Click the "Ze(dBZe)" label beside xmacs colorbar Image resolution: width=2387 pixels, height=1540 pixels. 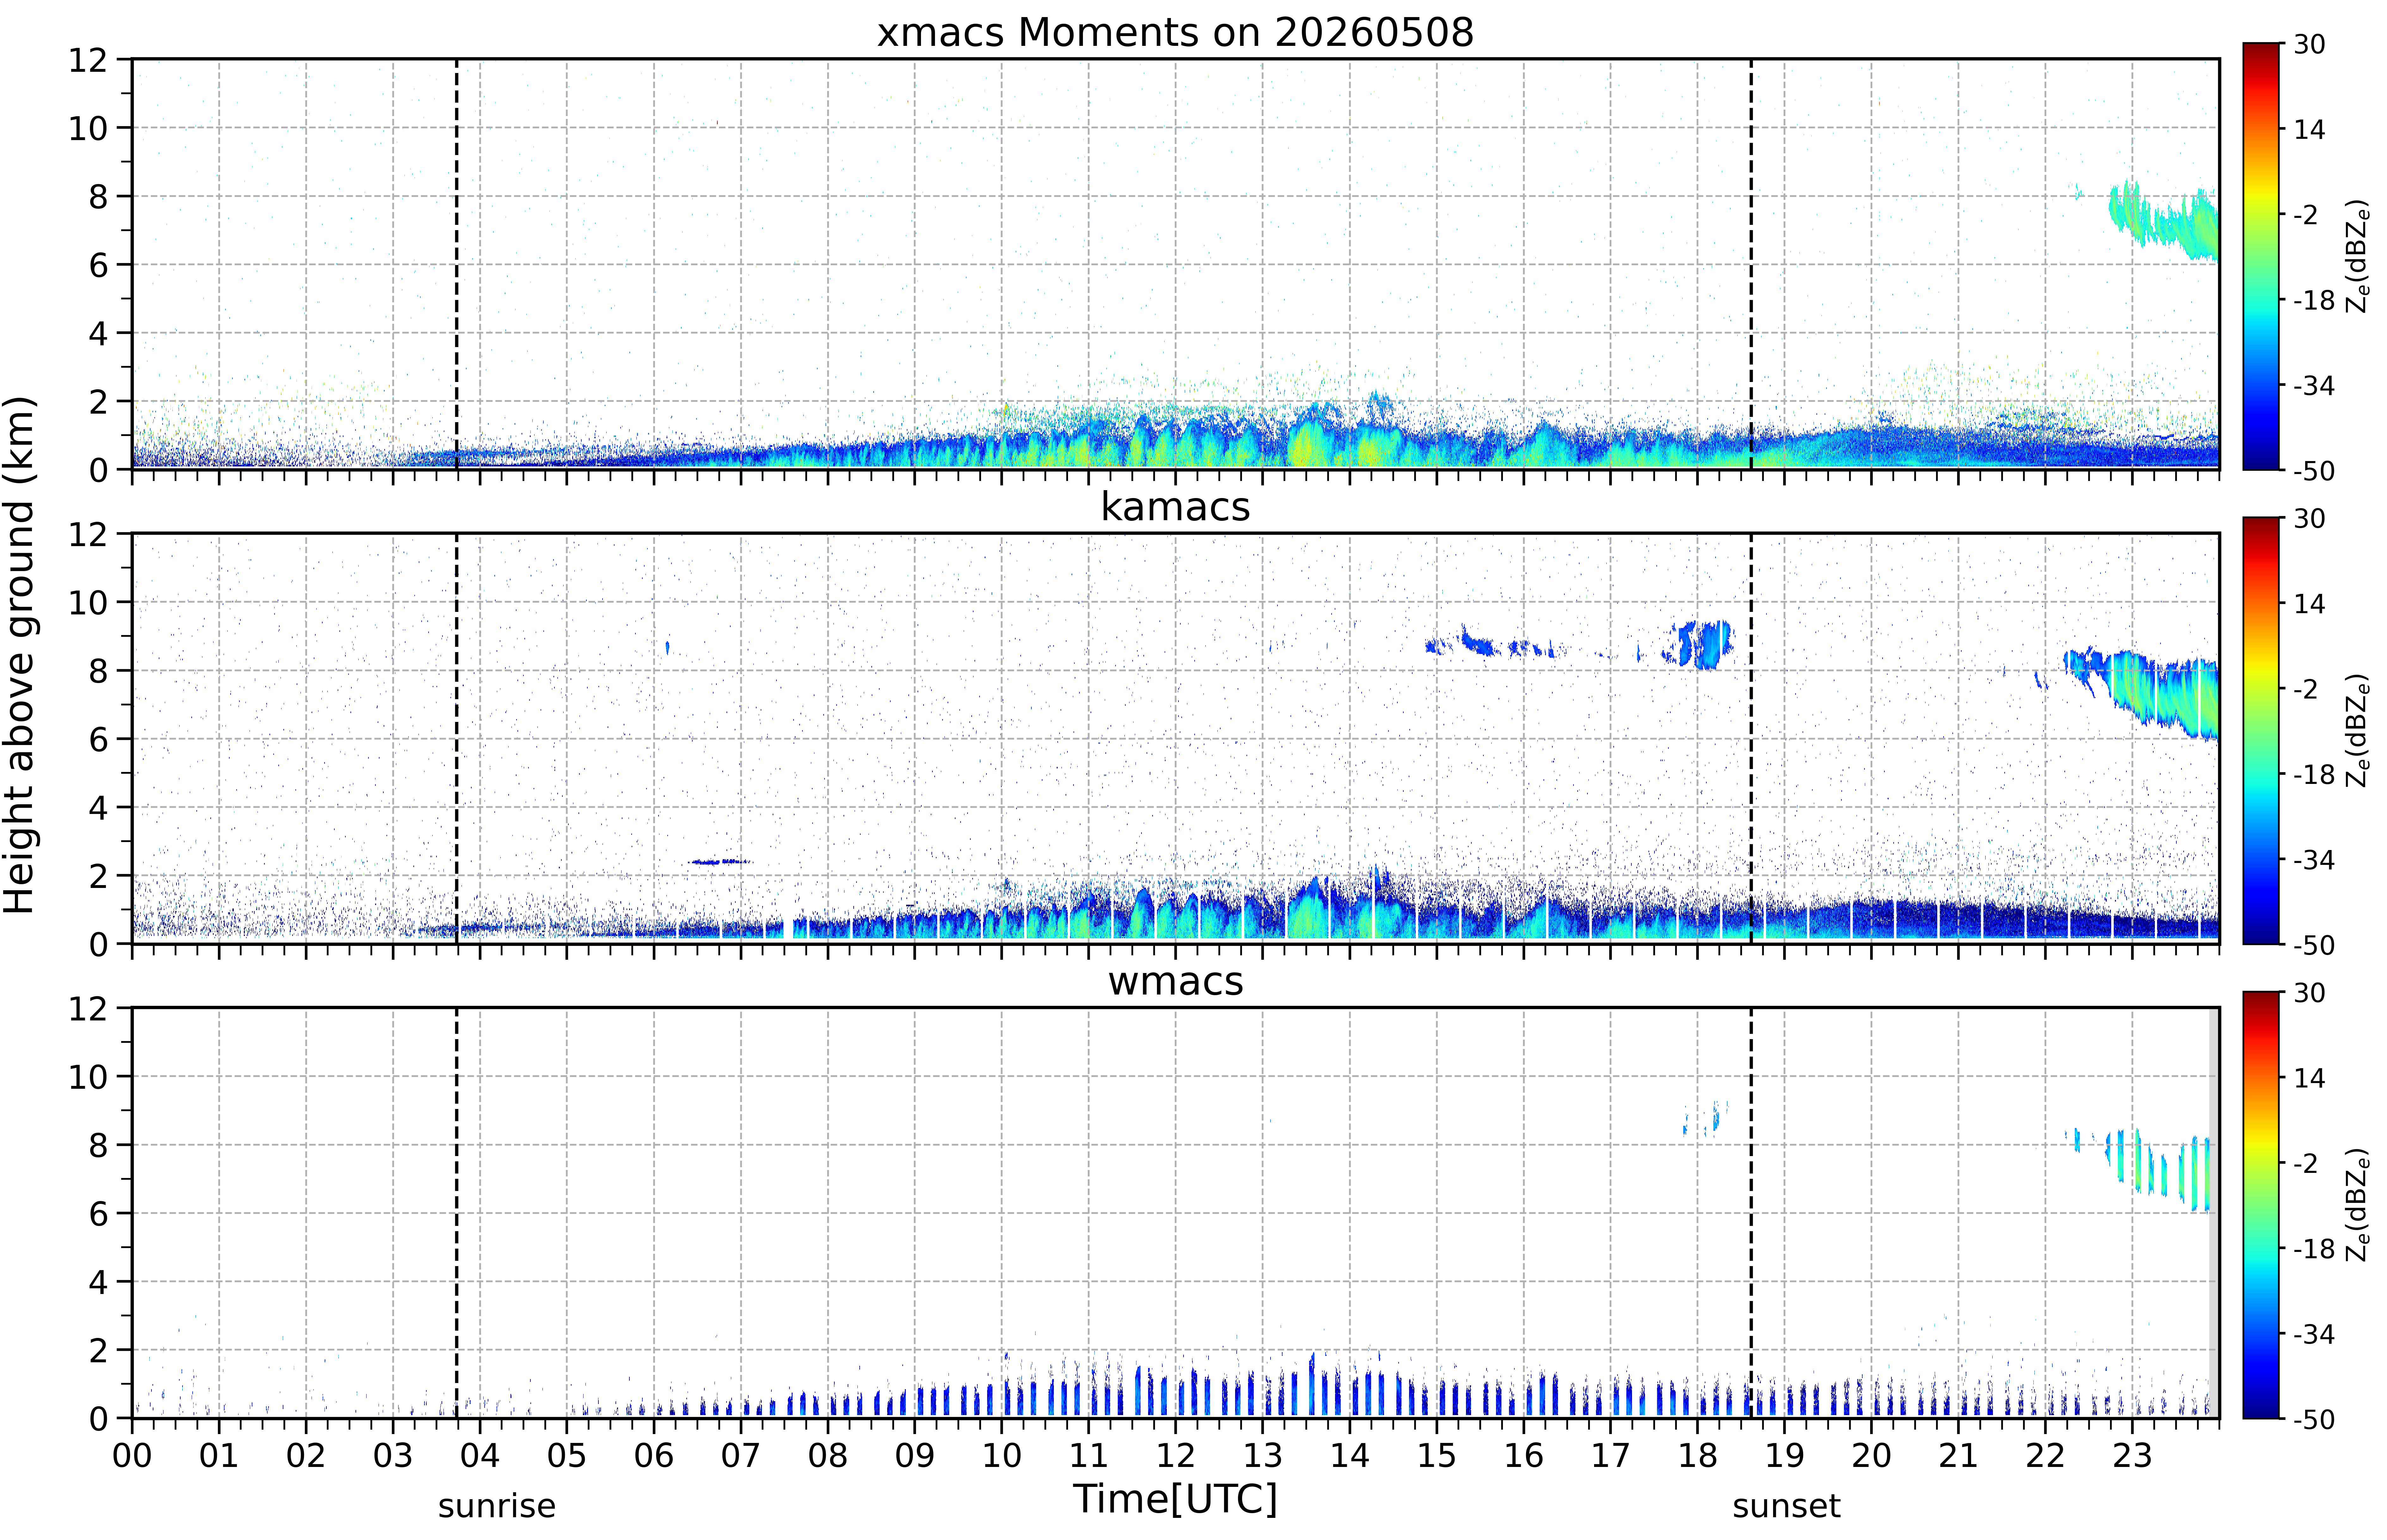pyautogui.click(x=2358, y=256)
